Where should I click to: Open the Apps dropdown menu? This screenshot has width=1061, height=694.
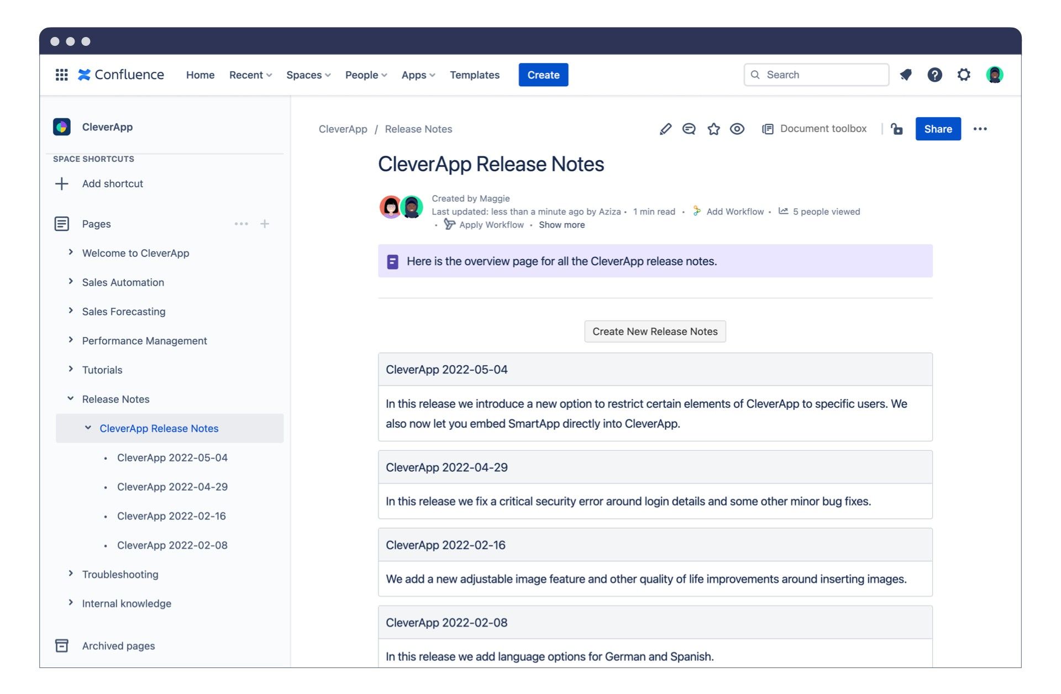(x=418, y=75)
